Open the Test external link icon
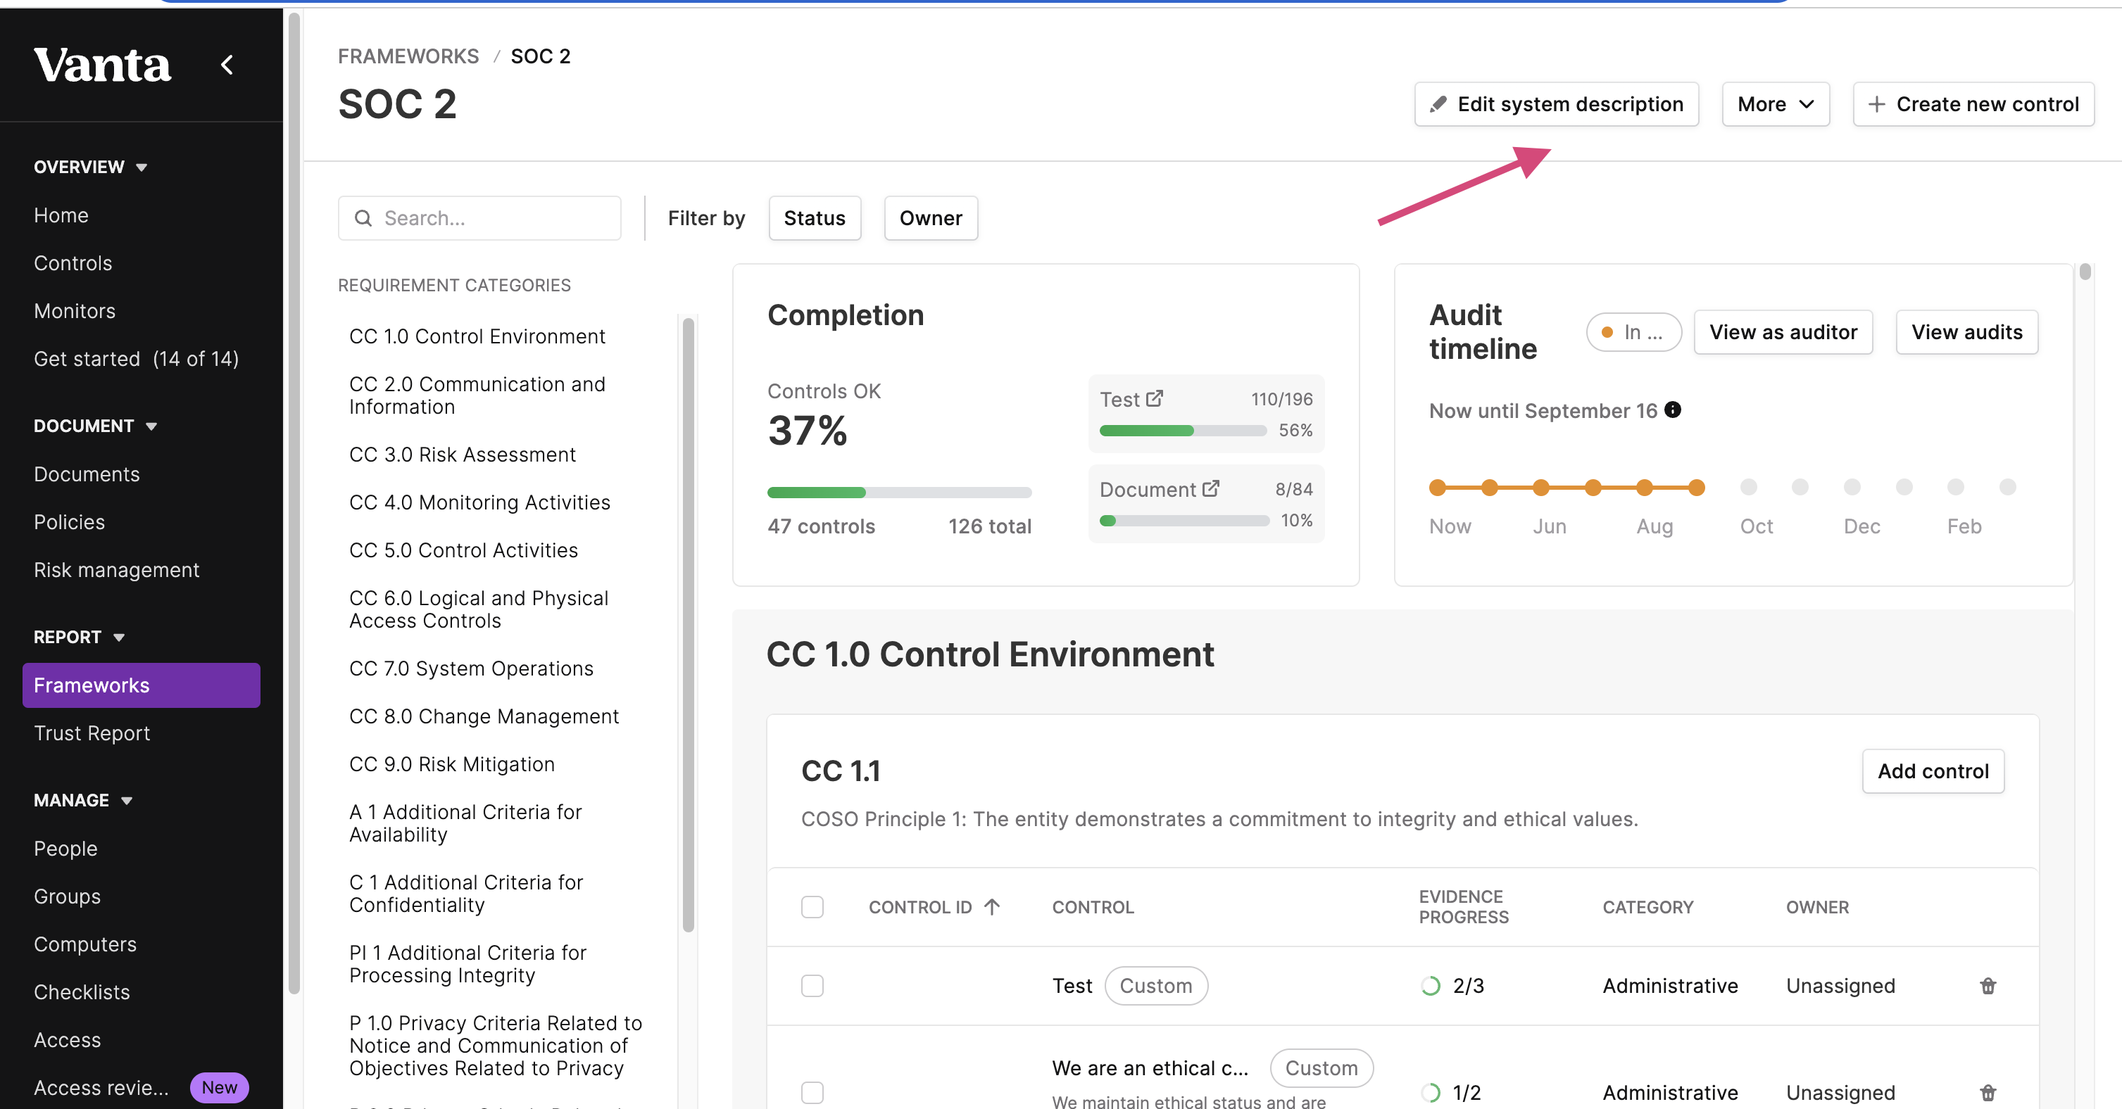 coord(1154,398)
